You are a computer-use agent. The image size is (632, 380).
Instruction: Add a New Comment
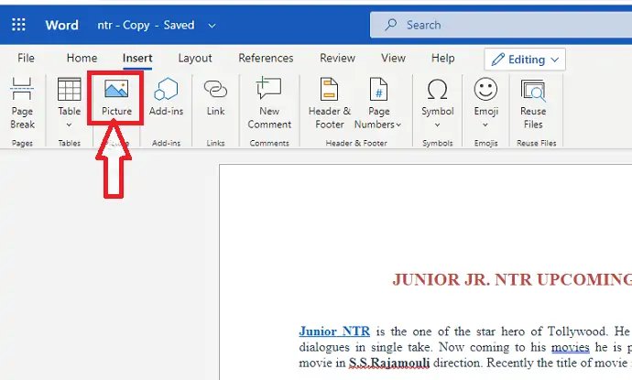269,103
